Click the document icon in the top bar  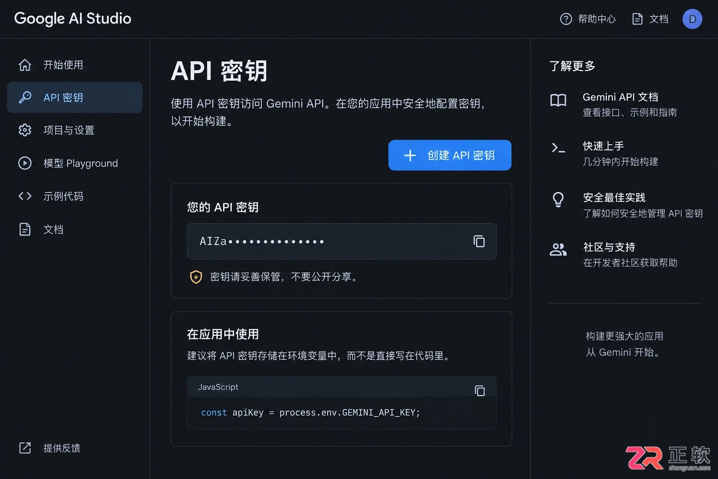point(637,19)
